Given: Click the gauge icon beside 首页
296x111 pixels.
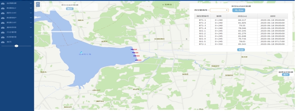Looking at the screenshot, I should 3,42.
